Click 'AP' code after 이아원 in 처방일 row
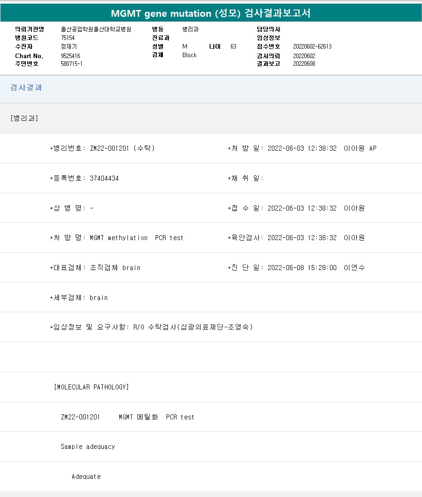The image size is (422, 497). (x=373, y=148)
